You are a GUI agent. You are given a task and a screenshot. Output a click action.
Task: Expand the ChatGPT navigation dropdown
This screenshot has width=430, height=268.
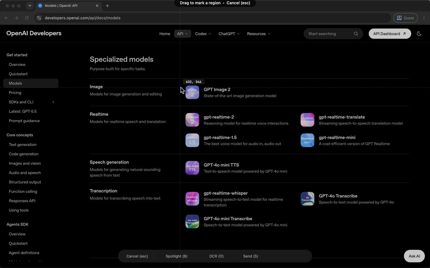tap(229, 34)
